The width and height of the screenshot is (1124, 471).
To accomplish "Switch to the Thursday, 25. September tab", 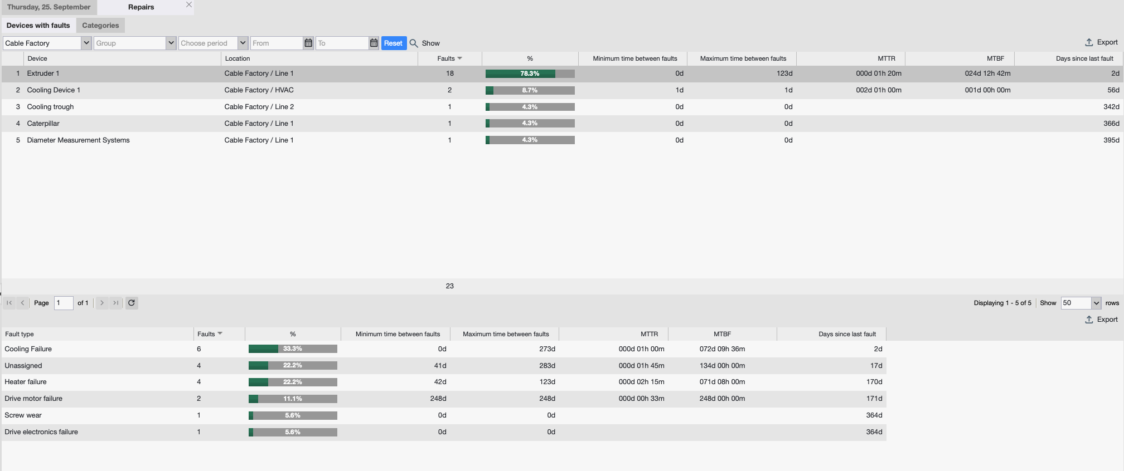I will click(49, 7).
